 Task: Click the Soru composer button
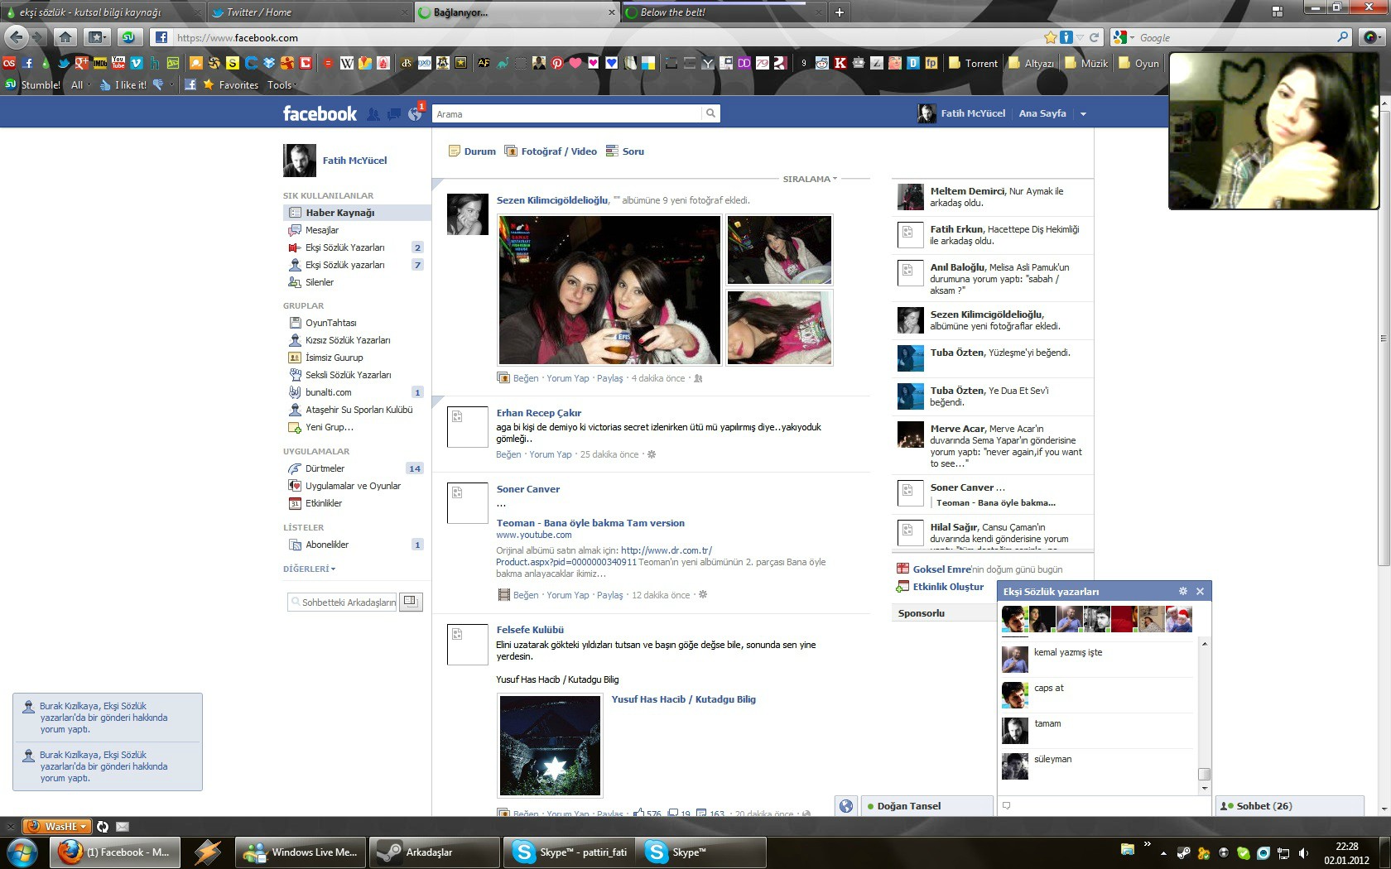(625, 151)
